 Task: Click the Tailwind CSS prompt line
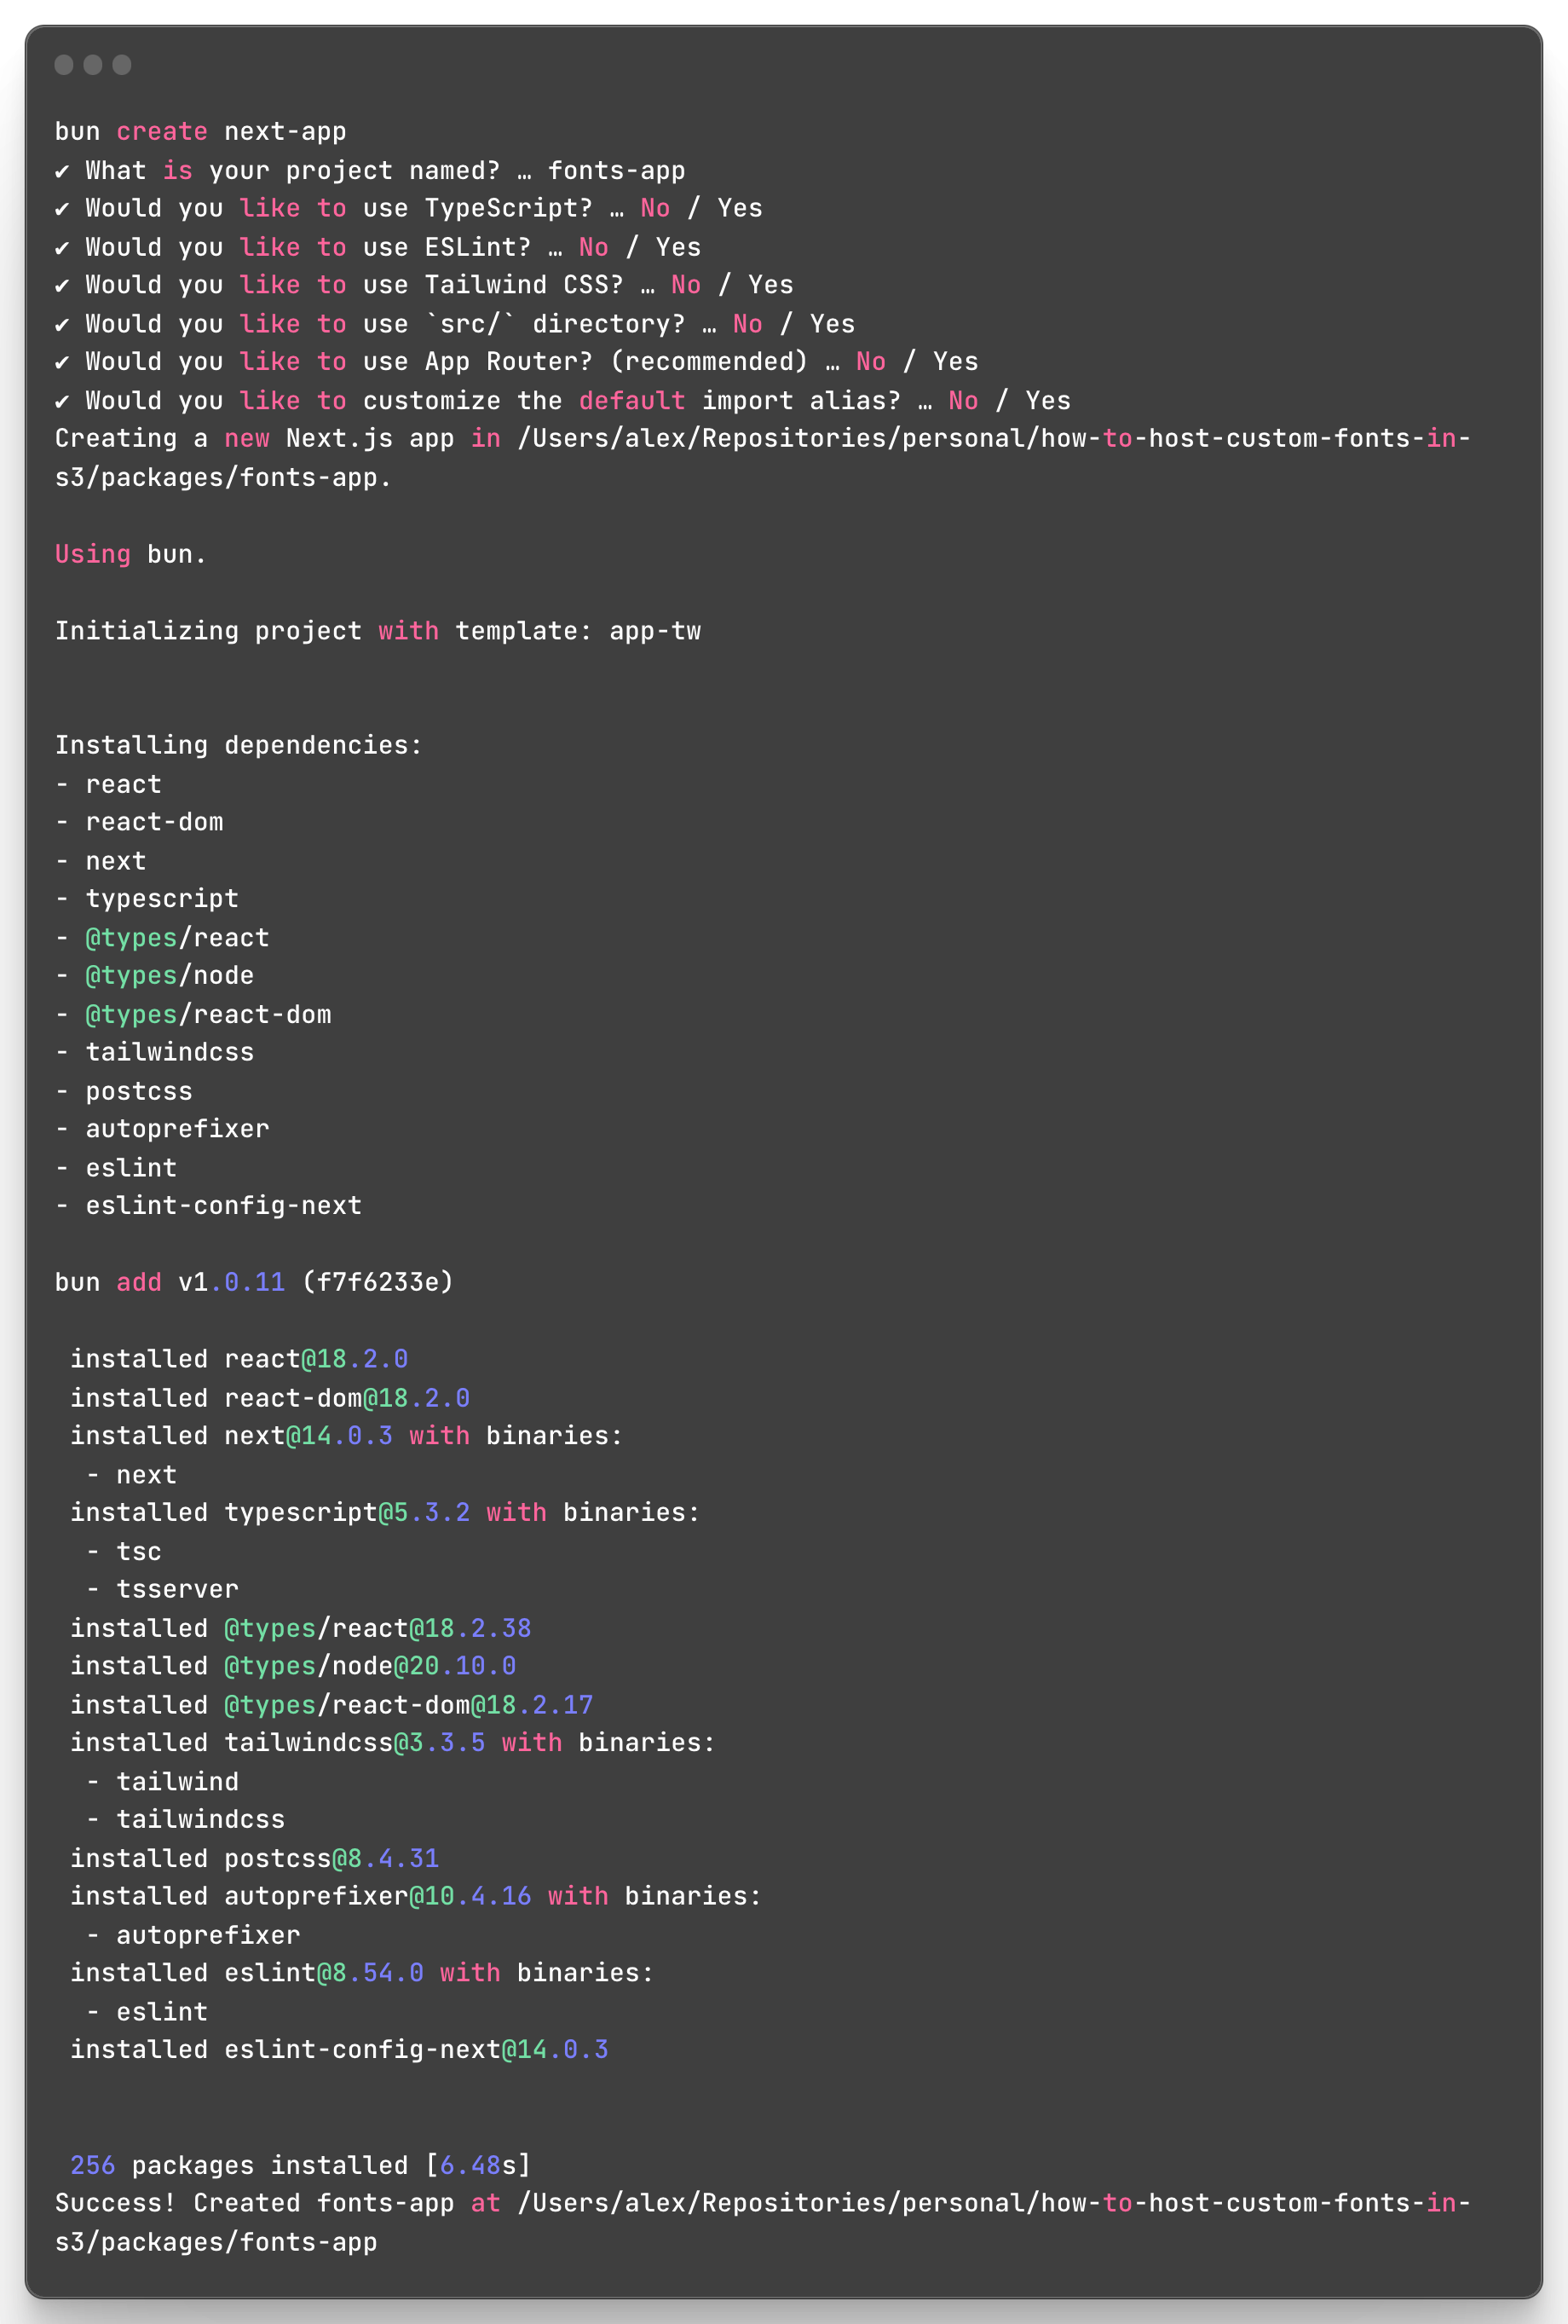pos(424,285)
